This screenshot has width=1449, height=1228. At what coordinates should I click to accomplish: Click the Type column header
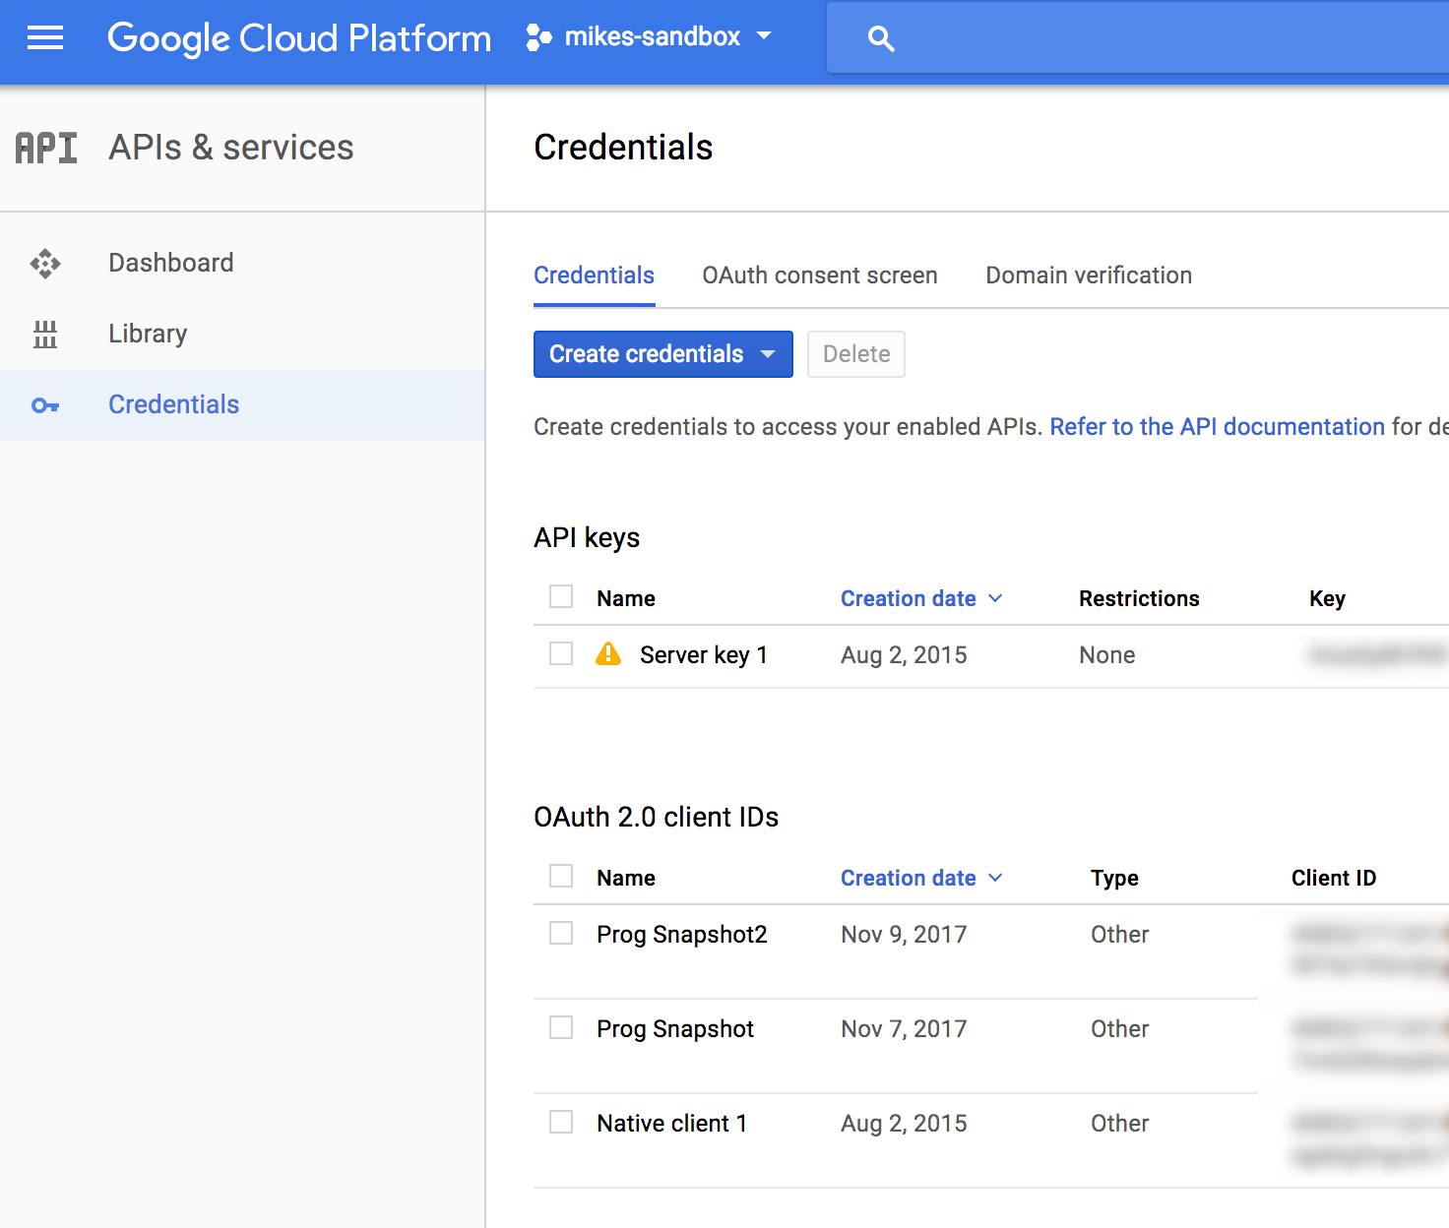point(1114,878)
